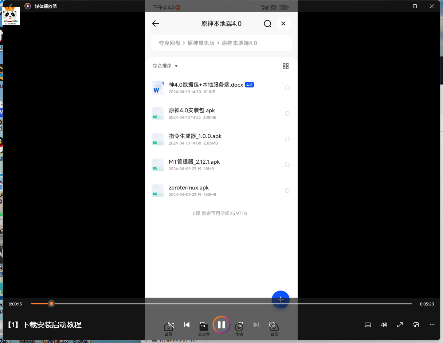Image resolution: width=443 pixels, height=343 pixels.
Task: Go to the previous track
Action: point(187,325)
